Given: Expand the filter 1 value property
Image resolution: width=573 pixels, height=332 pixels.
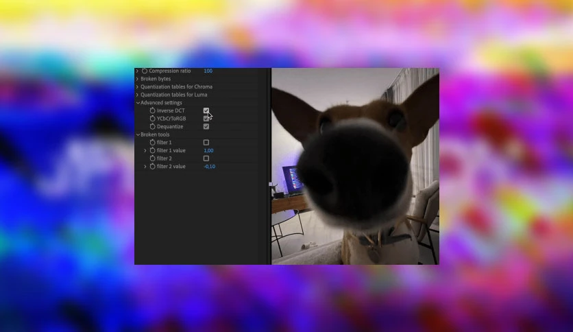Looking at the screenshot, I should (x=145, y=150).
